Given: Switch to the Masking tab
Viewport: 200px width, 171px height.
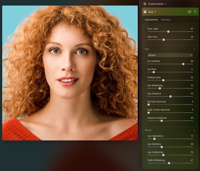Looking at the screenshot, I should tap(165, 20).
